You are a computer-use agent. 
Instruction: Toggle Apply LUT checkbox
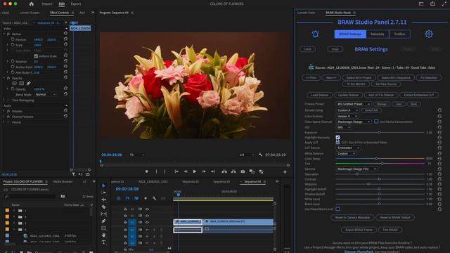click(337, 142)
